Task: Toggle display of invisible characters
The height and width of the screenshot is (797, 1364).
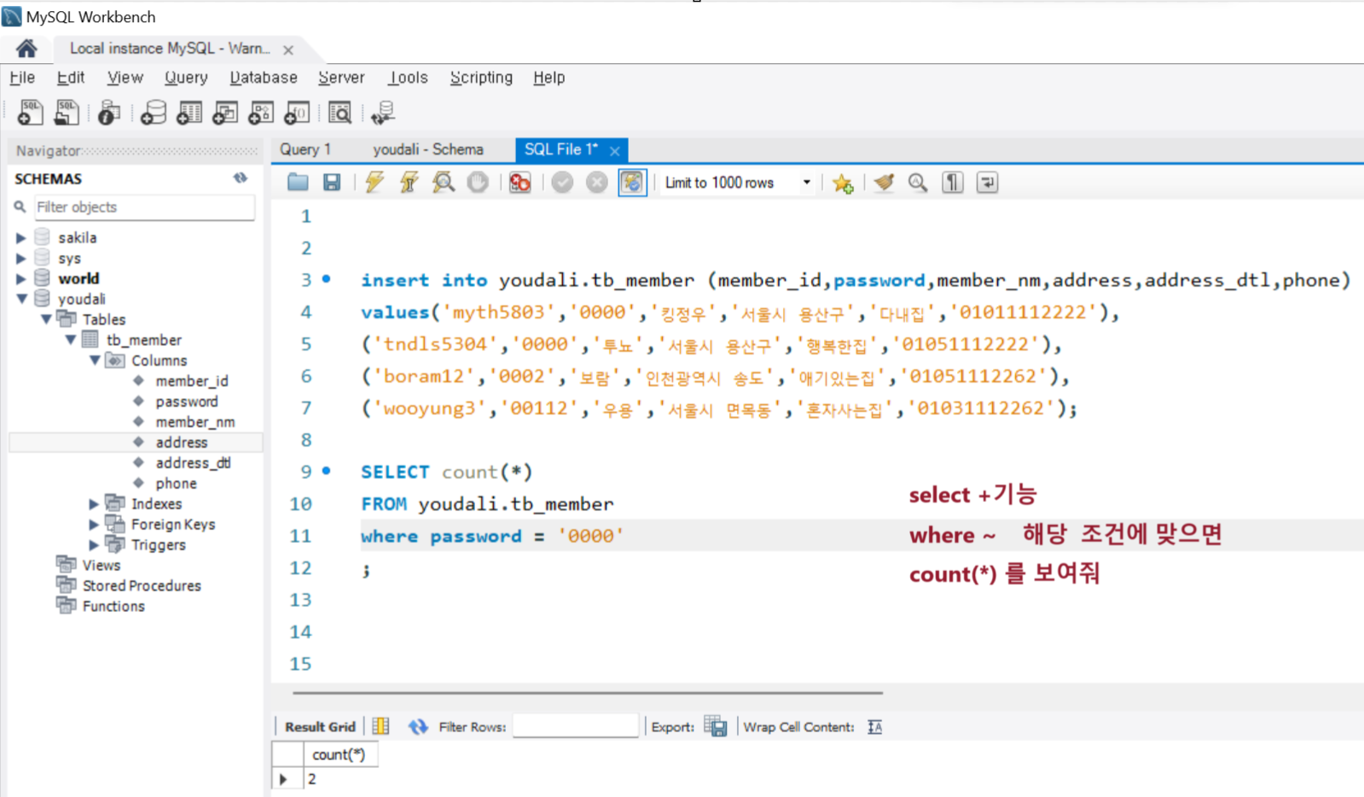Action: tap(953, 182)
